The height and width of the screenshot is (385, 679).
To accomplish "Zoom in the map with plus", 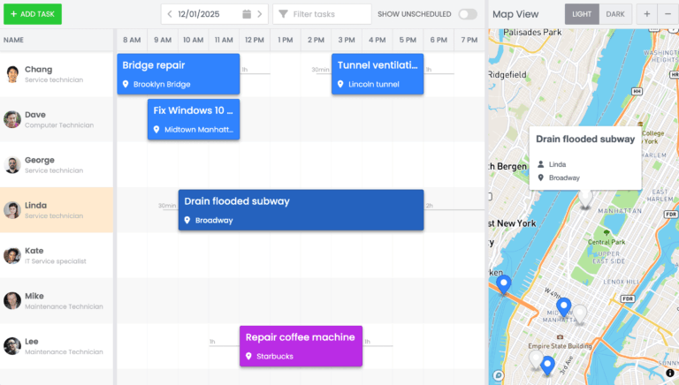I will pyautogui.click(x=646, y=14).
